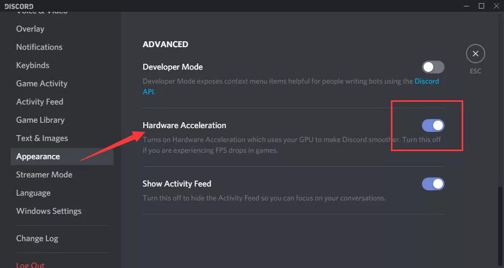Close the Discord window

(496, 6)
